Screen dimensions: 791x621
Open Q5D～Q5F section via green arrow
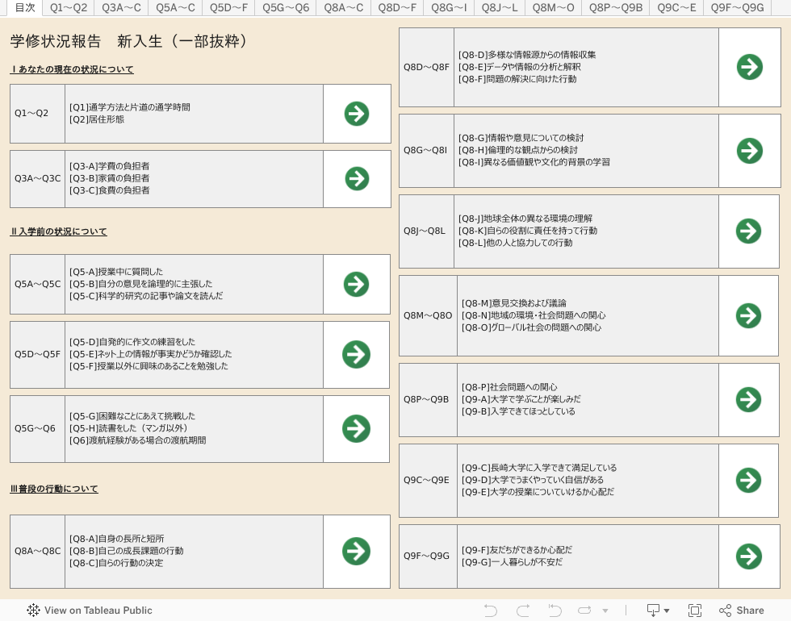[356, 354]
